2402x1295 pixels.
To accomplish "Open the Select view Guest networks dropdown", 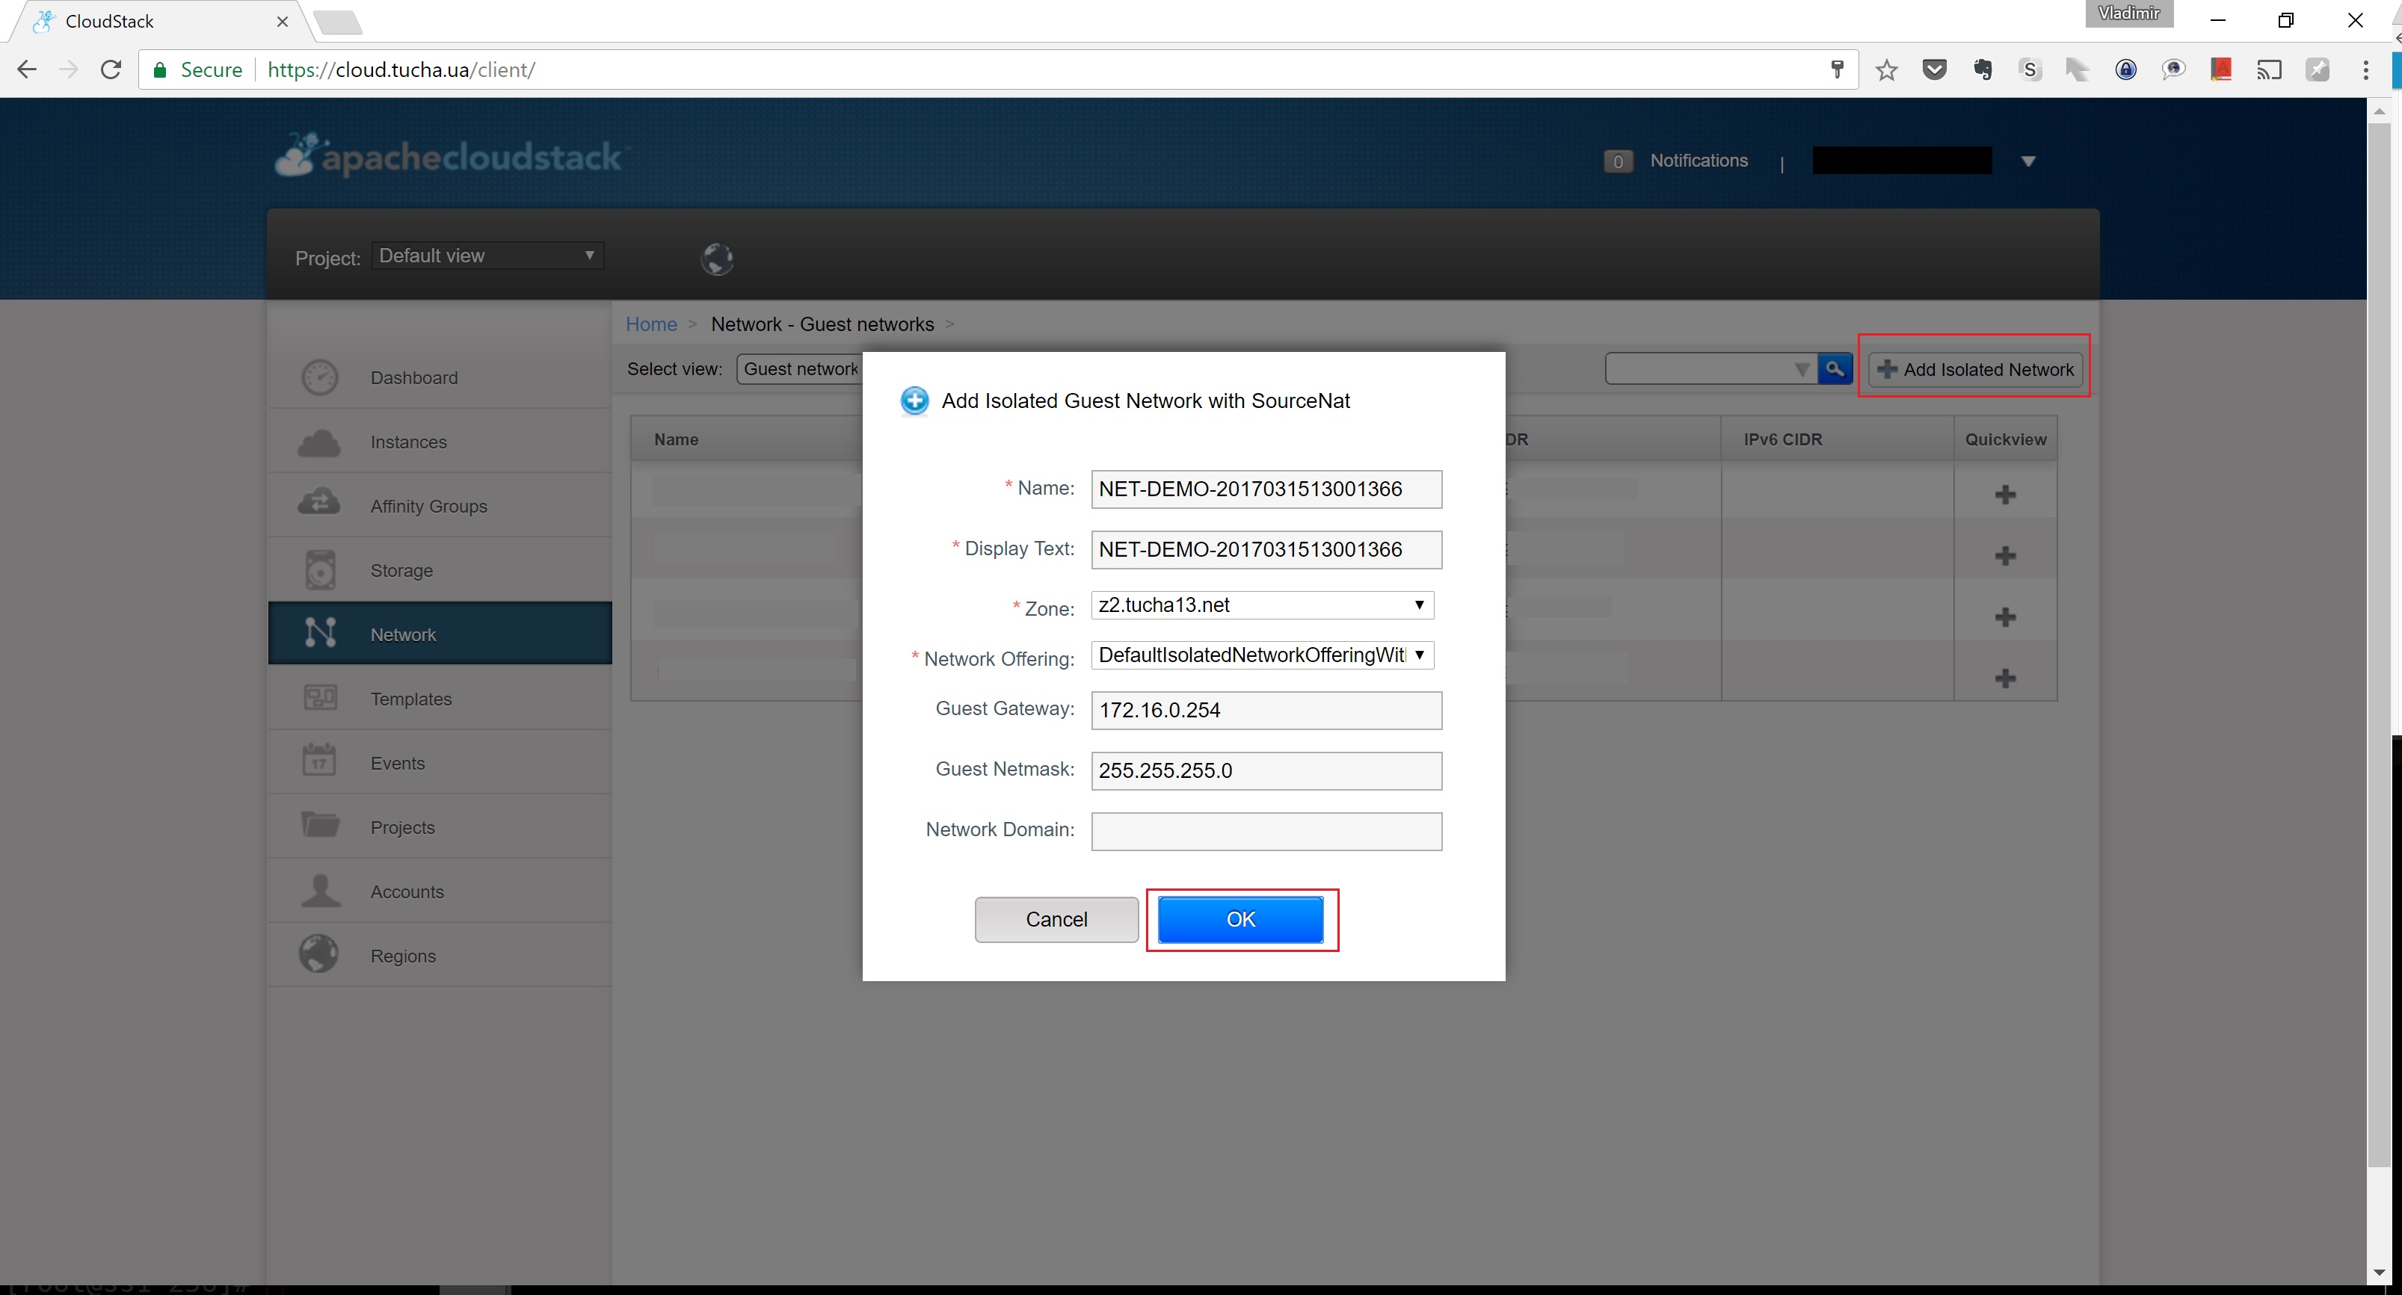I will (x=800, y=369).
